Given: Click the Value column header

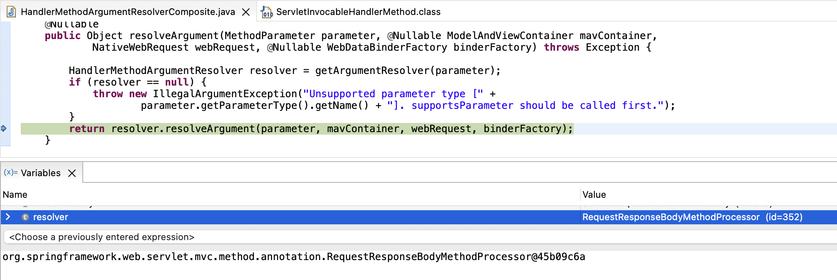Looking at the screenshot, I should [594, 194].
